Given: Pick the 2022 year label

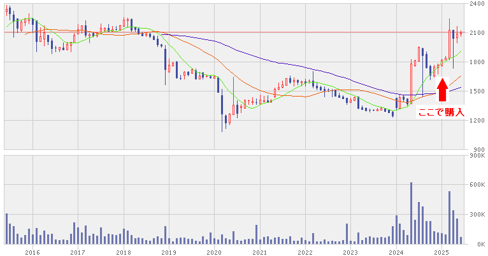Looking at the screenshot, I should pyautogui.click(x=305, y=253).
